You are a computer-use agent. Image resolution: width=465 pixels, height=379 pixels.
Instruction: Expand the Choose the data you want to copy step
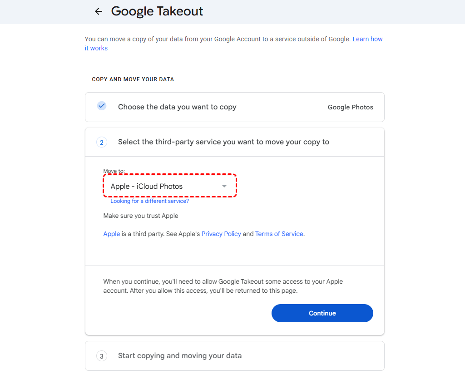(177, 107)
